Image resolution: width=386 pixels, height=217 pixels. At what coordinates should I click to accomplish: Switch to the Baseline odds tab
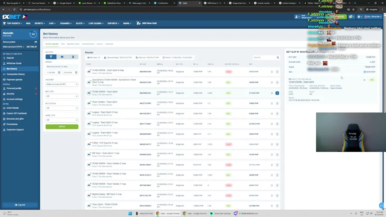tap(73, 44)
